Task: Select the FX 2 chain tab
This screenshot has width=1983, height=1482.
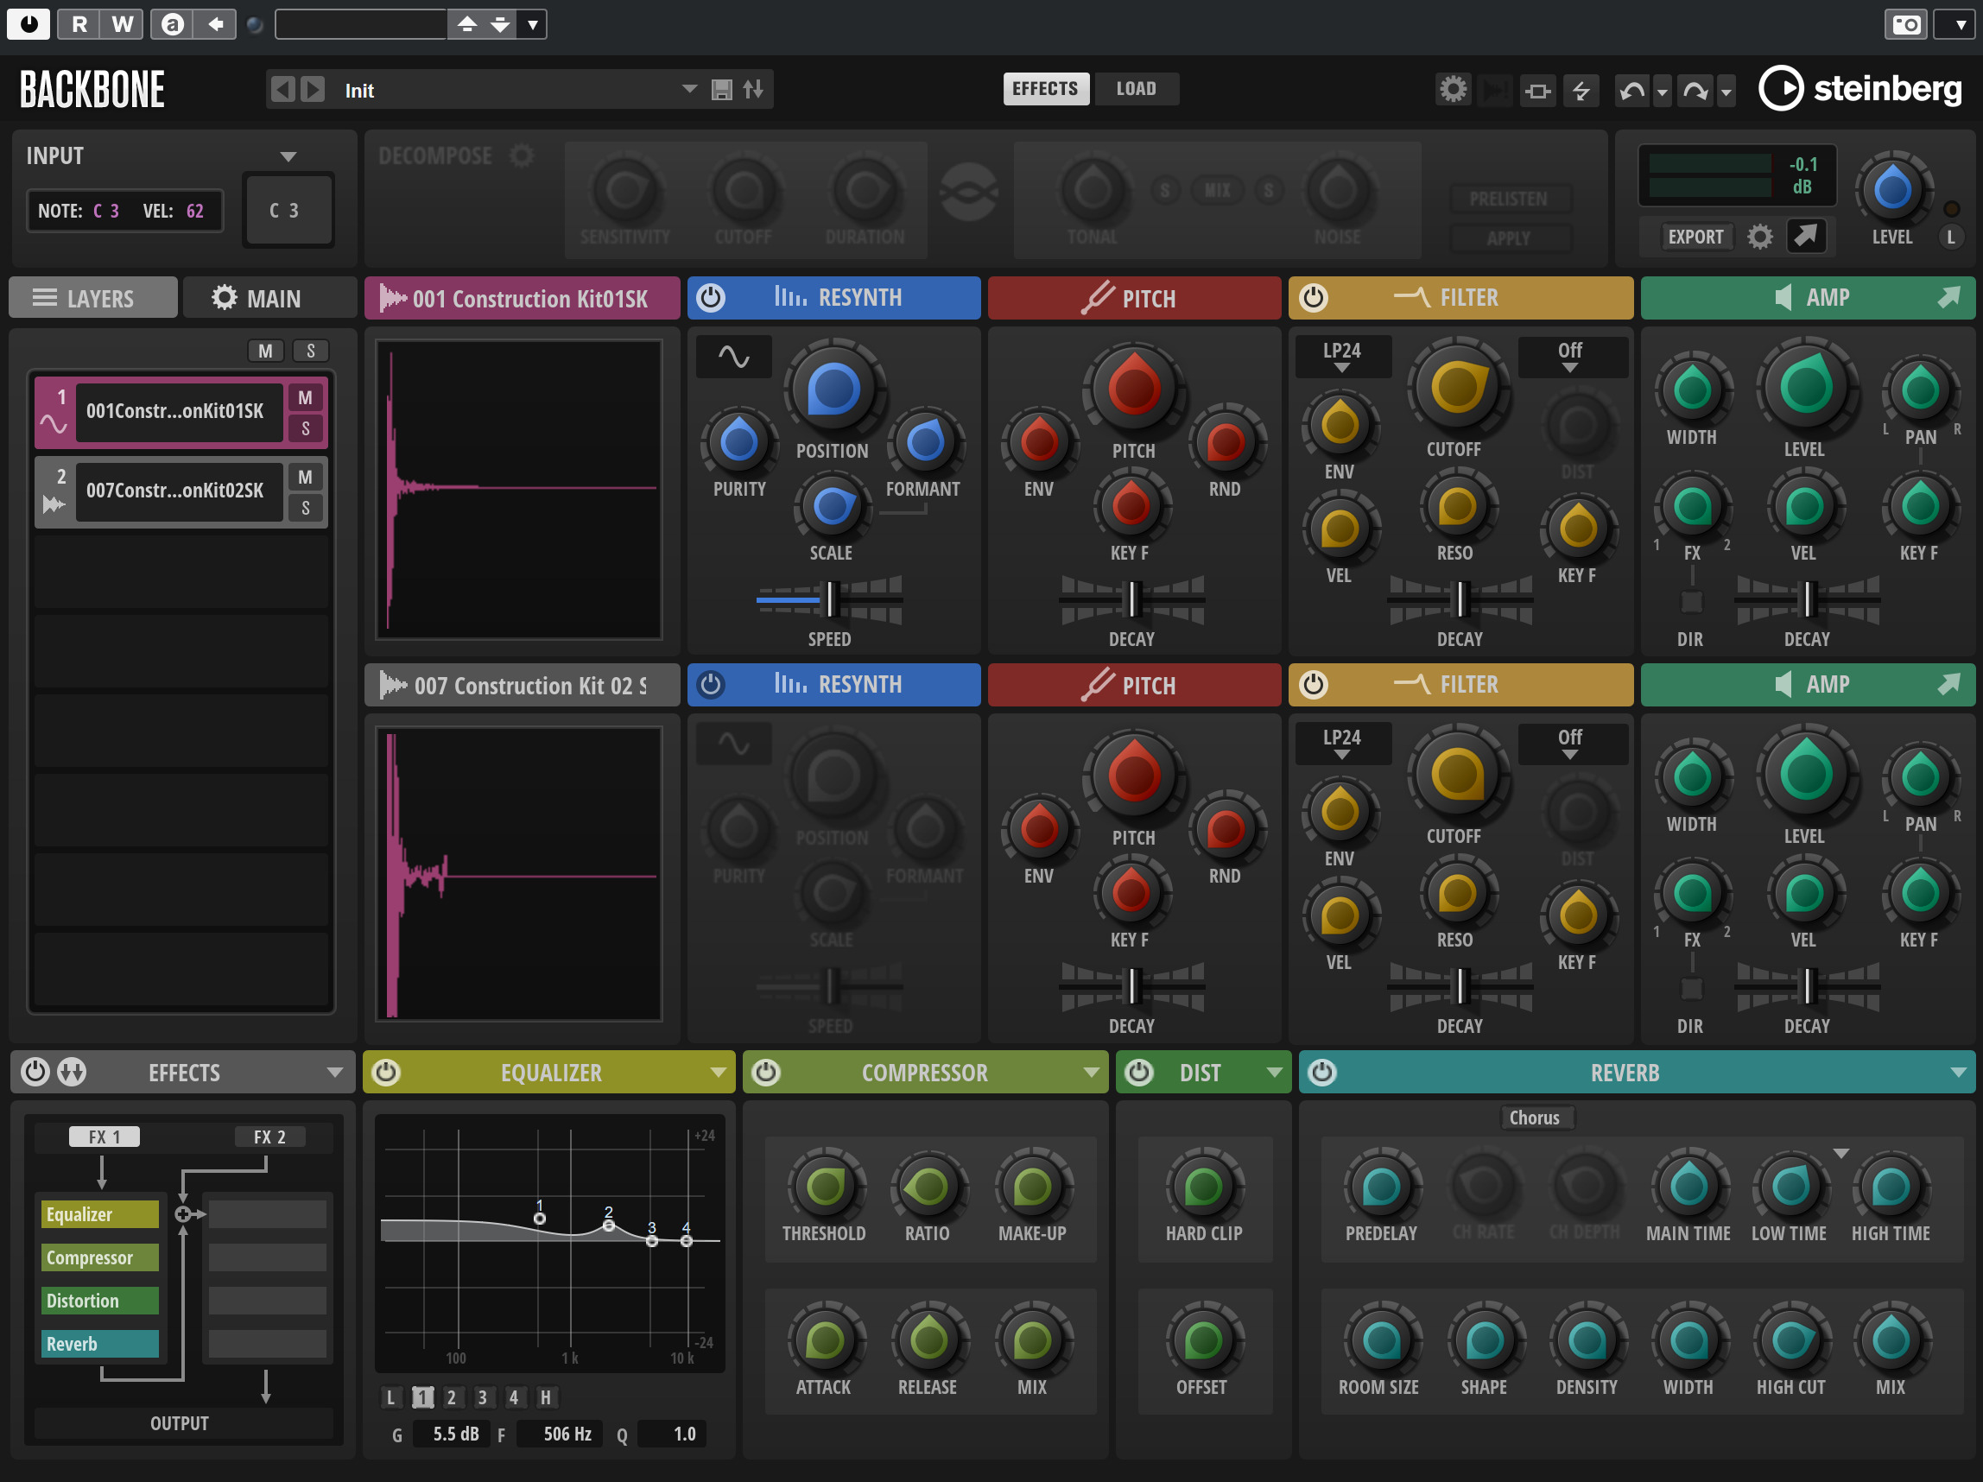Action: pyautogui.click(x=269, y=1137)
